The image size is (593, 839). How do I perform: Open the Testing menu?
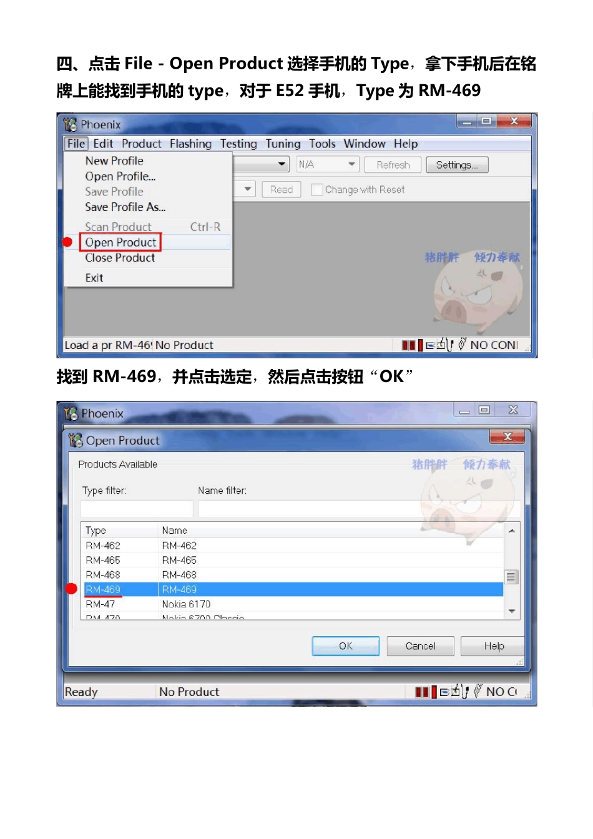click(238, 144)
